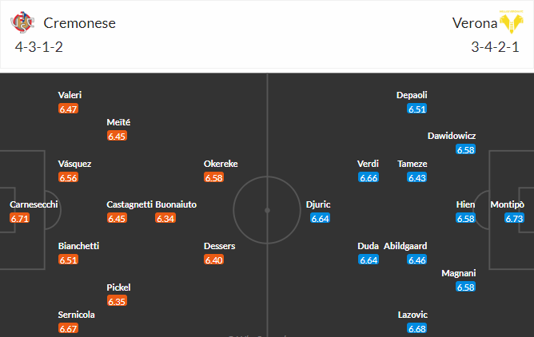Click Lazovic's 6.68 rating badge

click(417, 329)
